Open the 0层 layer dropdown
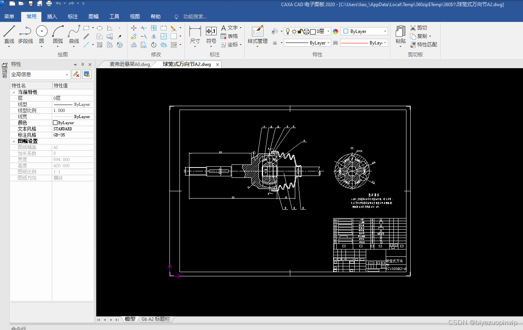Image resolution: width=523 pixels, height=330 pixels. [308, 31]
